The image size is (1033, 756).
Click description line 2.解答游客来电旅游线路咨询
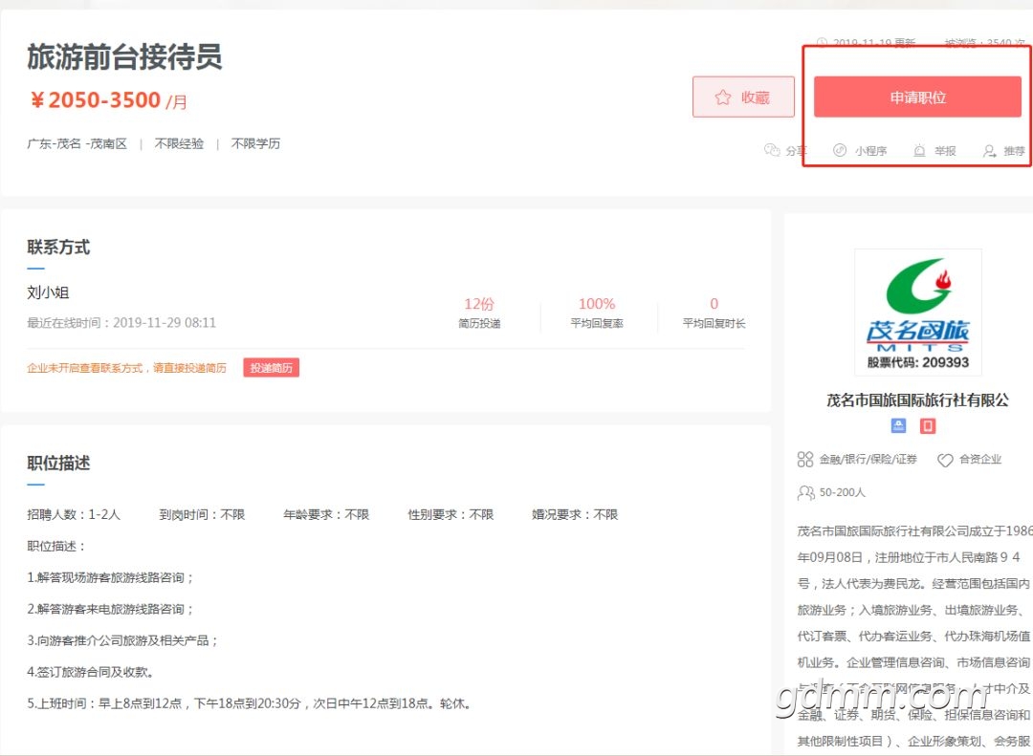[x=110, y=609]
